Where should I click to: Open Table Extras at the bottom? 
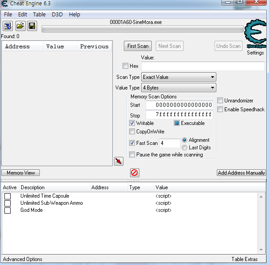point(245,259)
